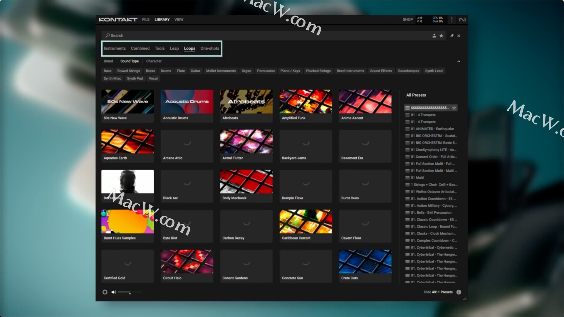Switch to the Instruments tab
Screen dimensions: 564x317
tap(115, 48)
